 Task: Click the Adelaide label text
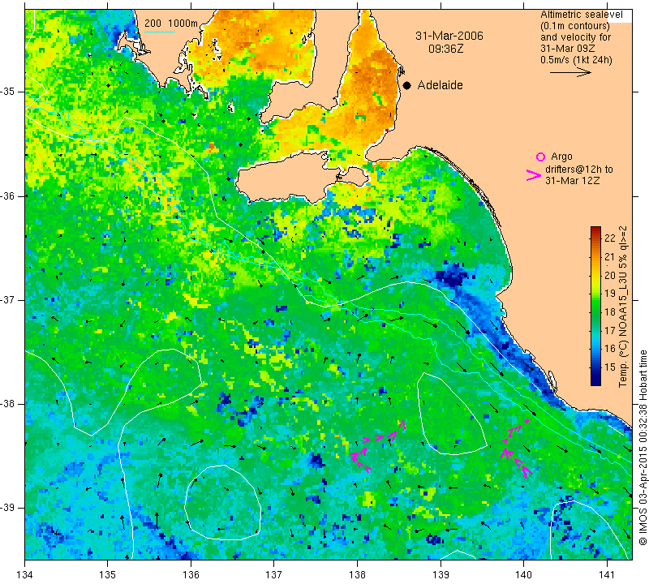coord(440,85)
